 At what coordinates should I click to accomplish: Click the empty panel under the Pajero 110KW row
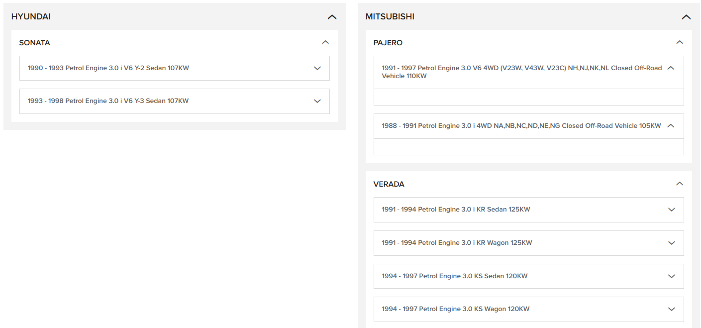528,97
